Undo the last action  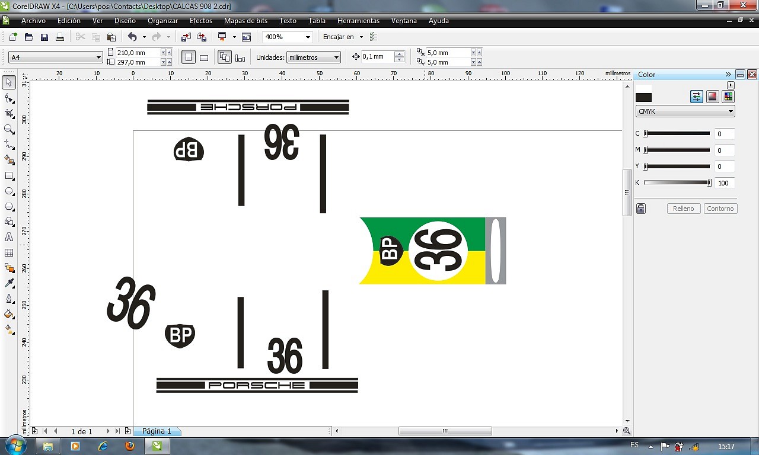tap(132, 37)
